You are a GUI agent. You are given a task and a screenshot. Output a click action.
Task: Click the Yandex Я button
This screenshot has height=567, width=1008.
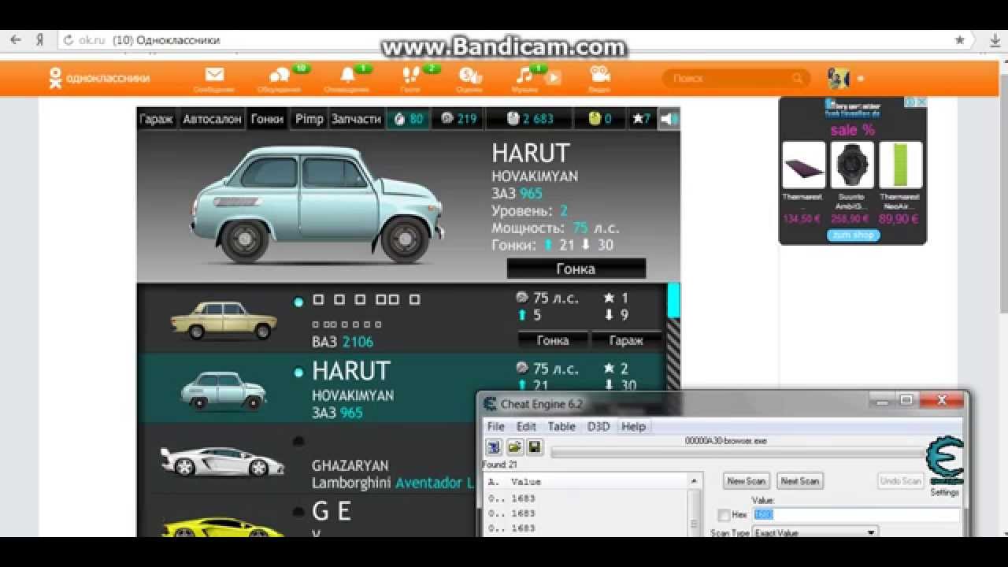tap(39, 39)
